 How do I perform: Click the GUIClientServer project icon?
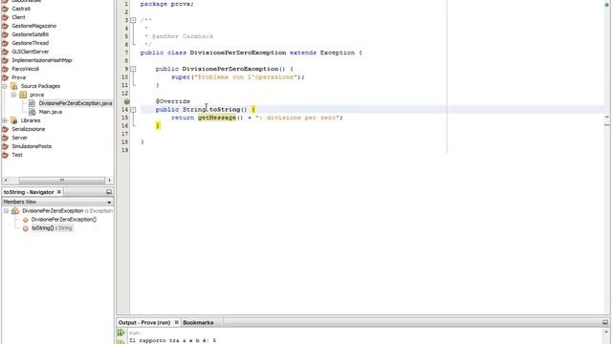[5, 52]
